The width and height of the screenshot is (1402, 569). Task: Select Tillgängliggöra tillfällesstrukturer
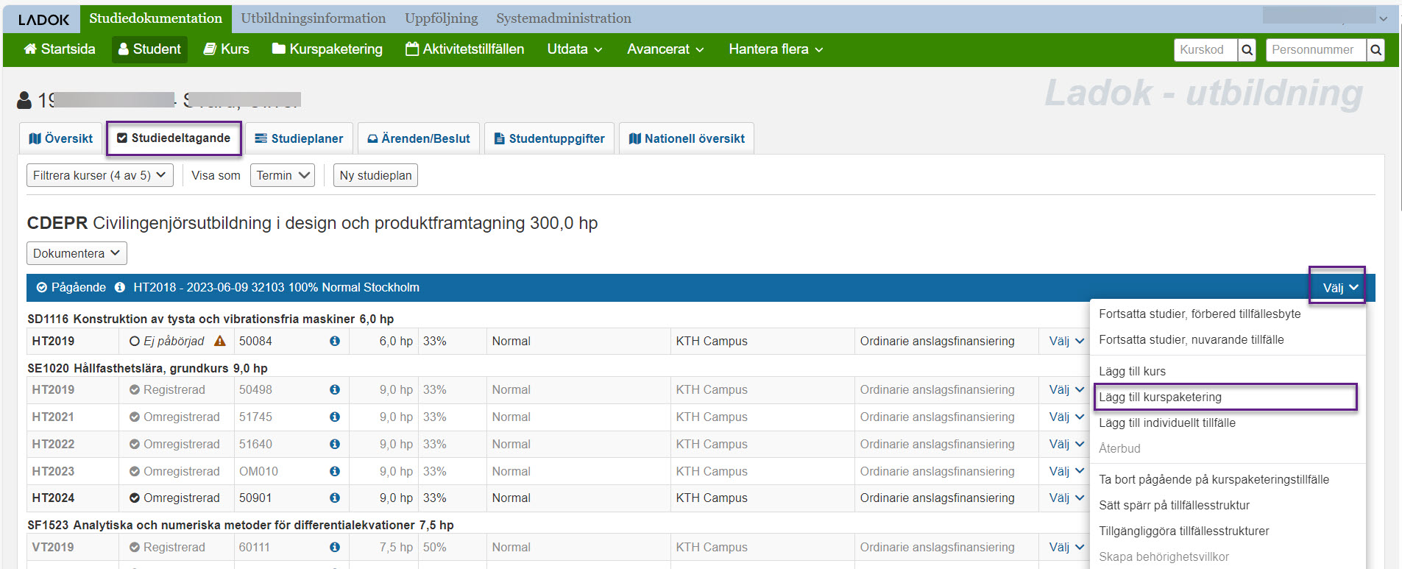1184,531
